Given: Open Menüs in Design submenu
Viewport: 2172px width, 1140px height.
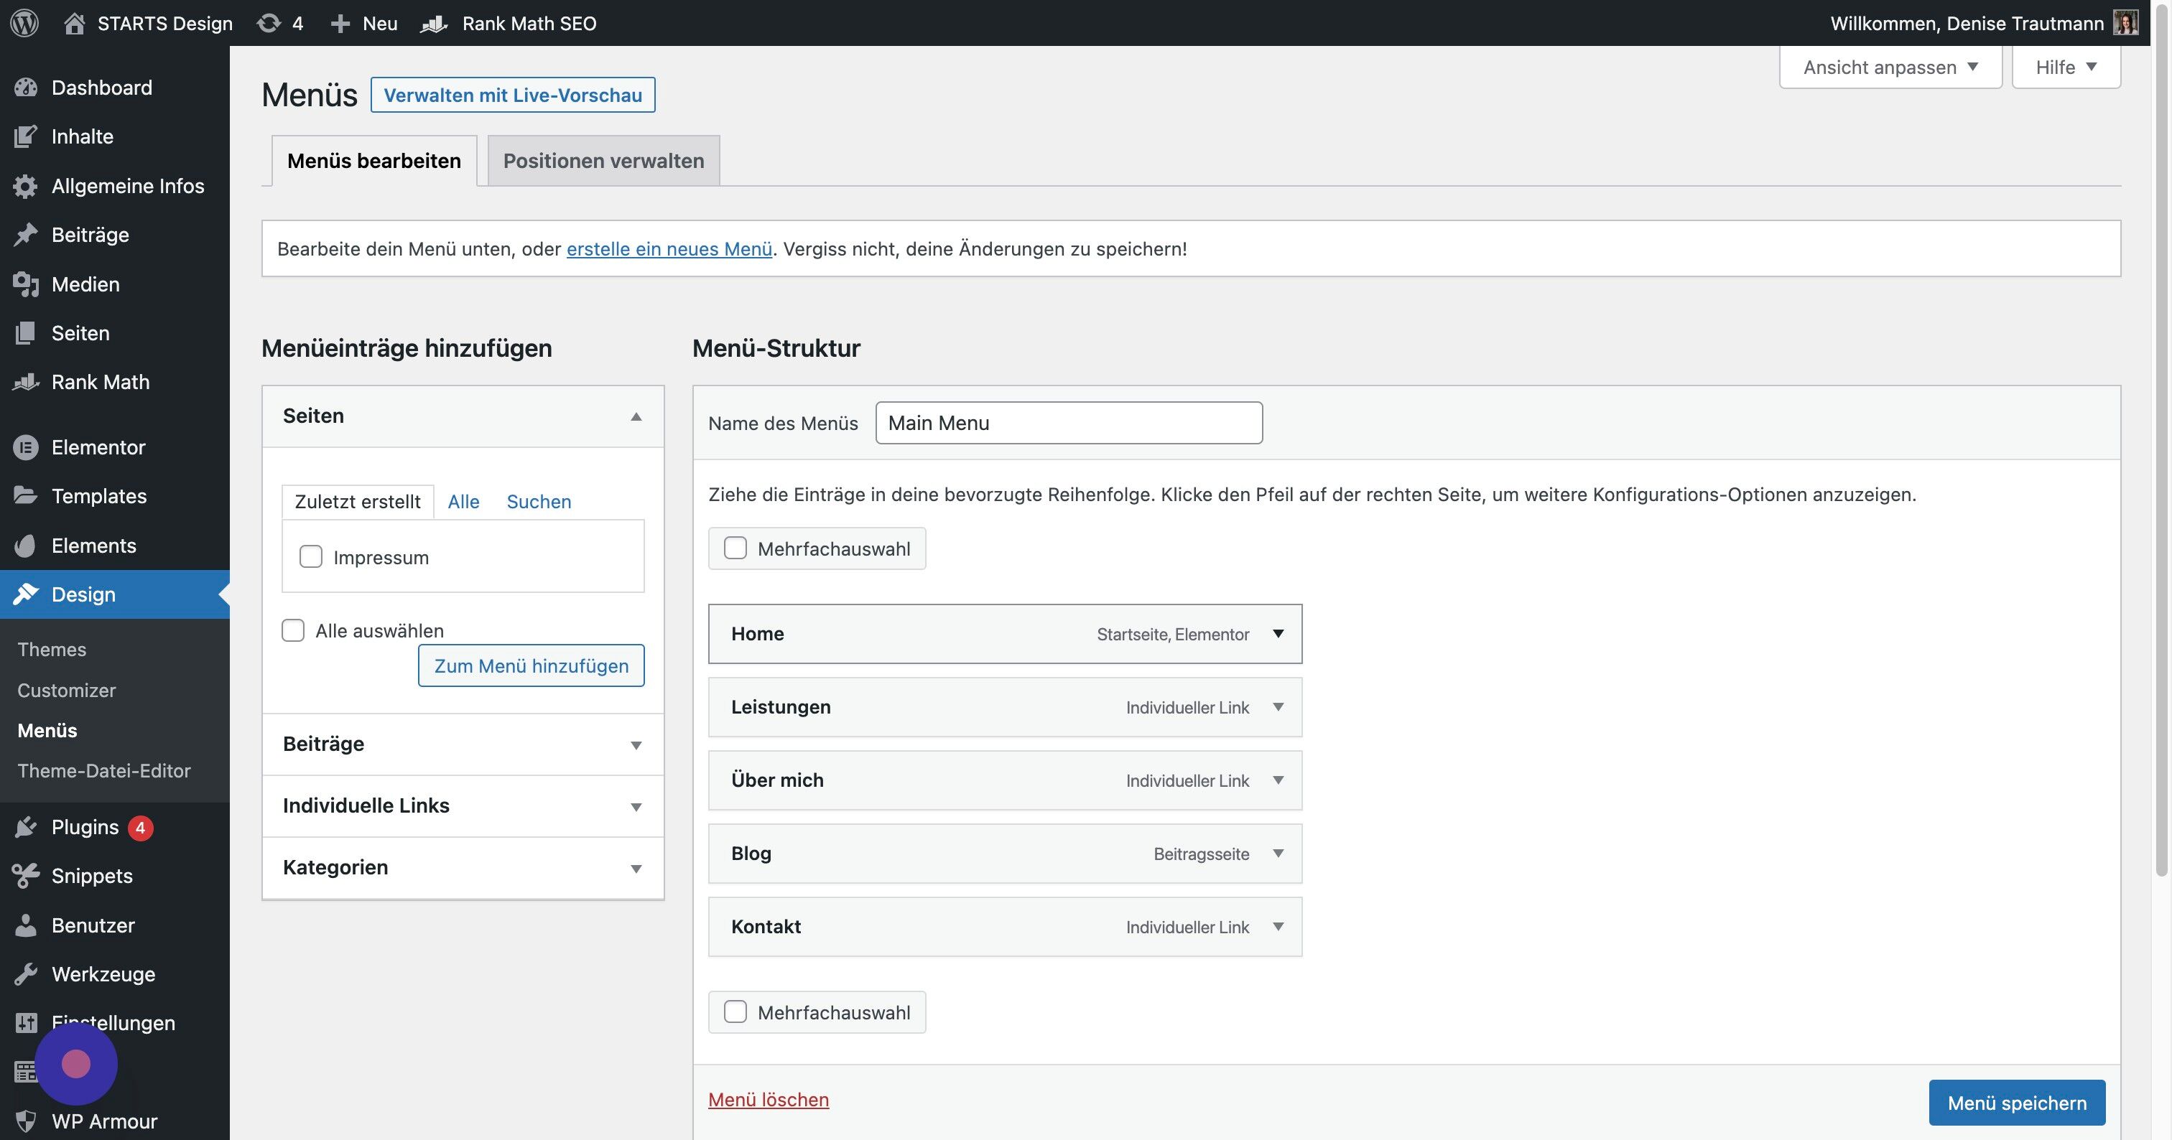Looking at the screenshot, I should click(x=47, y=731).
